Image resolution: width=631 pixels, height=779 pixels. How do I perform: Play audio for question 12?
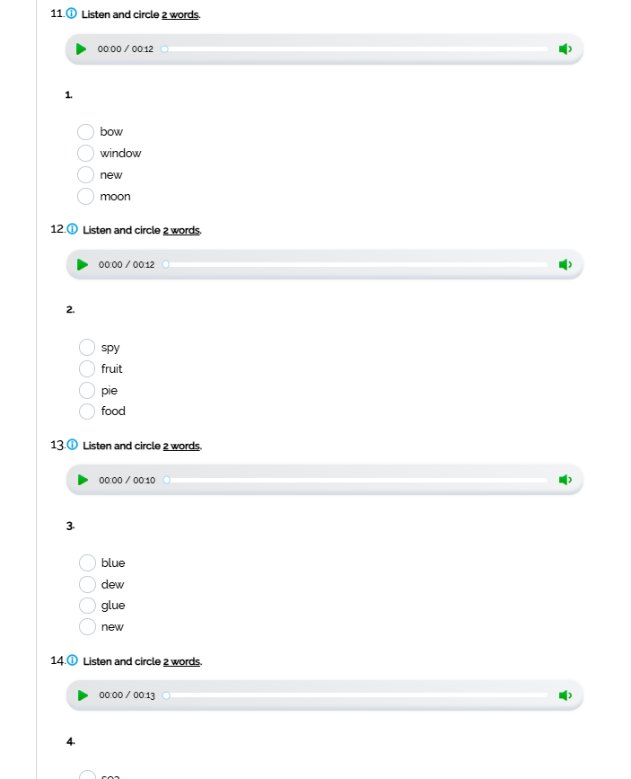pyautogui.click(x=83, y=265)
